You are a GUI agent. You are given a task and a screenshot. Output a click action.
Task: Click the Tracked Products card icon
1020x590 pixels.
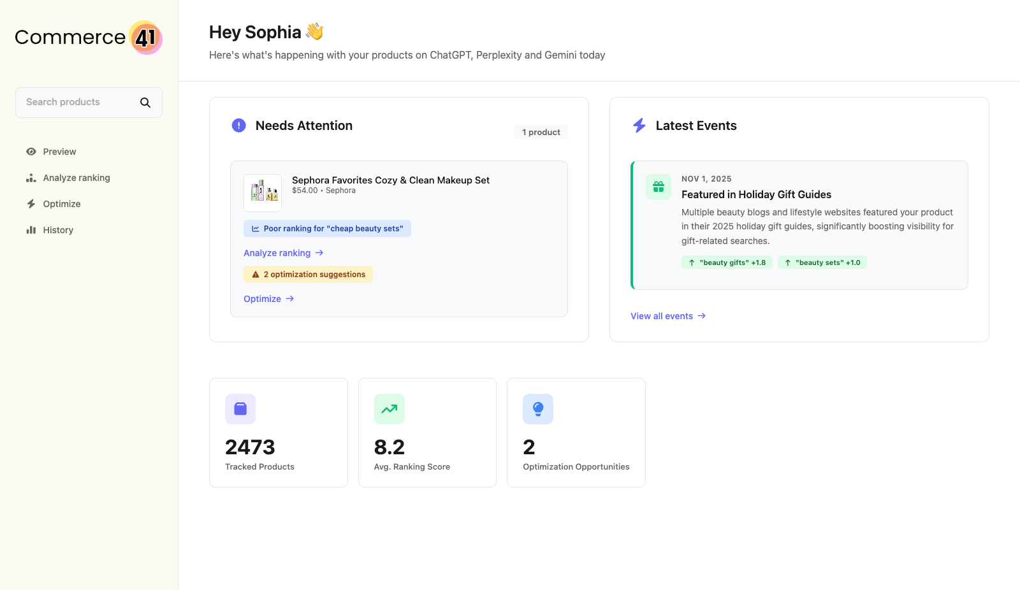pyautogui.click(x=240, y=409)
